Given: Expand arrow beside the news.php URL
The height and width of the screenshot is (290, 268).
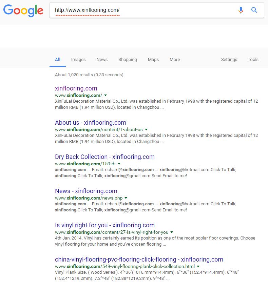Looking at the screenshot, I should point(126,198).
